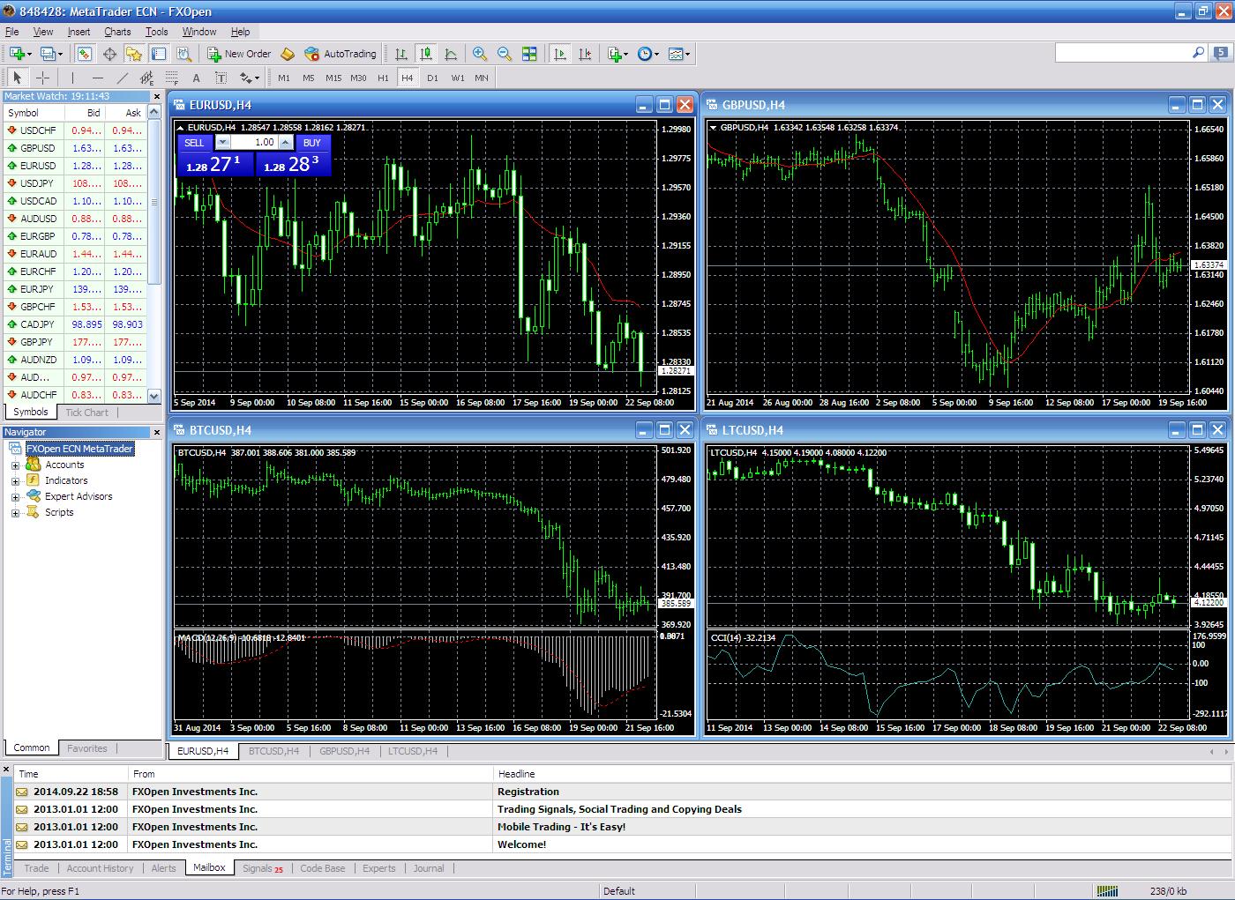
Task: Select the Crosshair cursor tool
Action: coord(42,78)
